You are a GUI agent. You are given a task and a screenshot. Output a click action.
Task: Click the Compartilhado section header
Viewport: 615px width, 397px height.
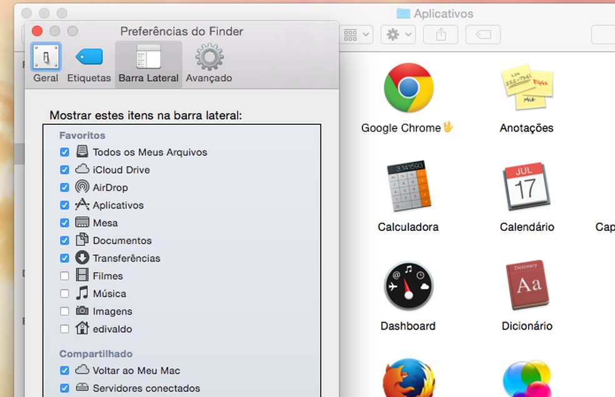[x=96, y=354]
